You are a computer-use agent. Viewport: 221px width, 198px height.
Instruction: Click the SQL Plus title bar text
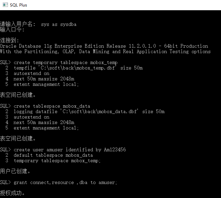19,5
